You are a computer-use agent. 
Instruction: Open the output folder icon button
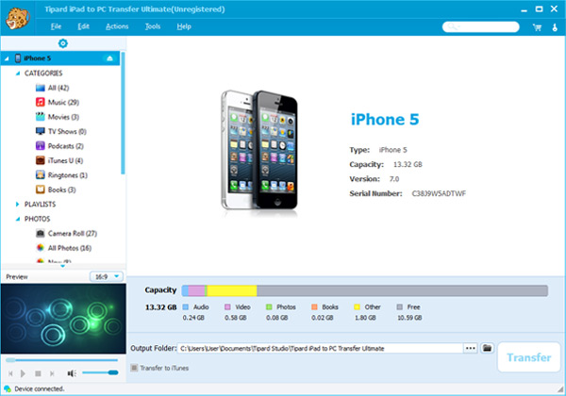tap(487, 348)
